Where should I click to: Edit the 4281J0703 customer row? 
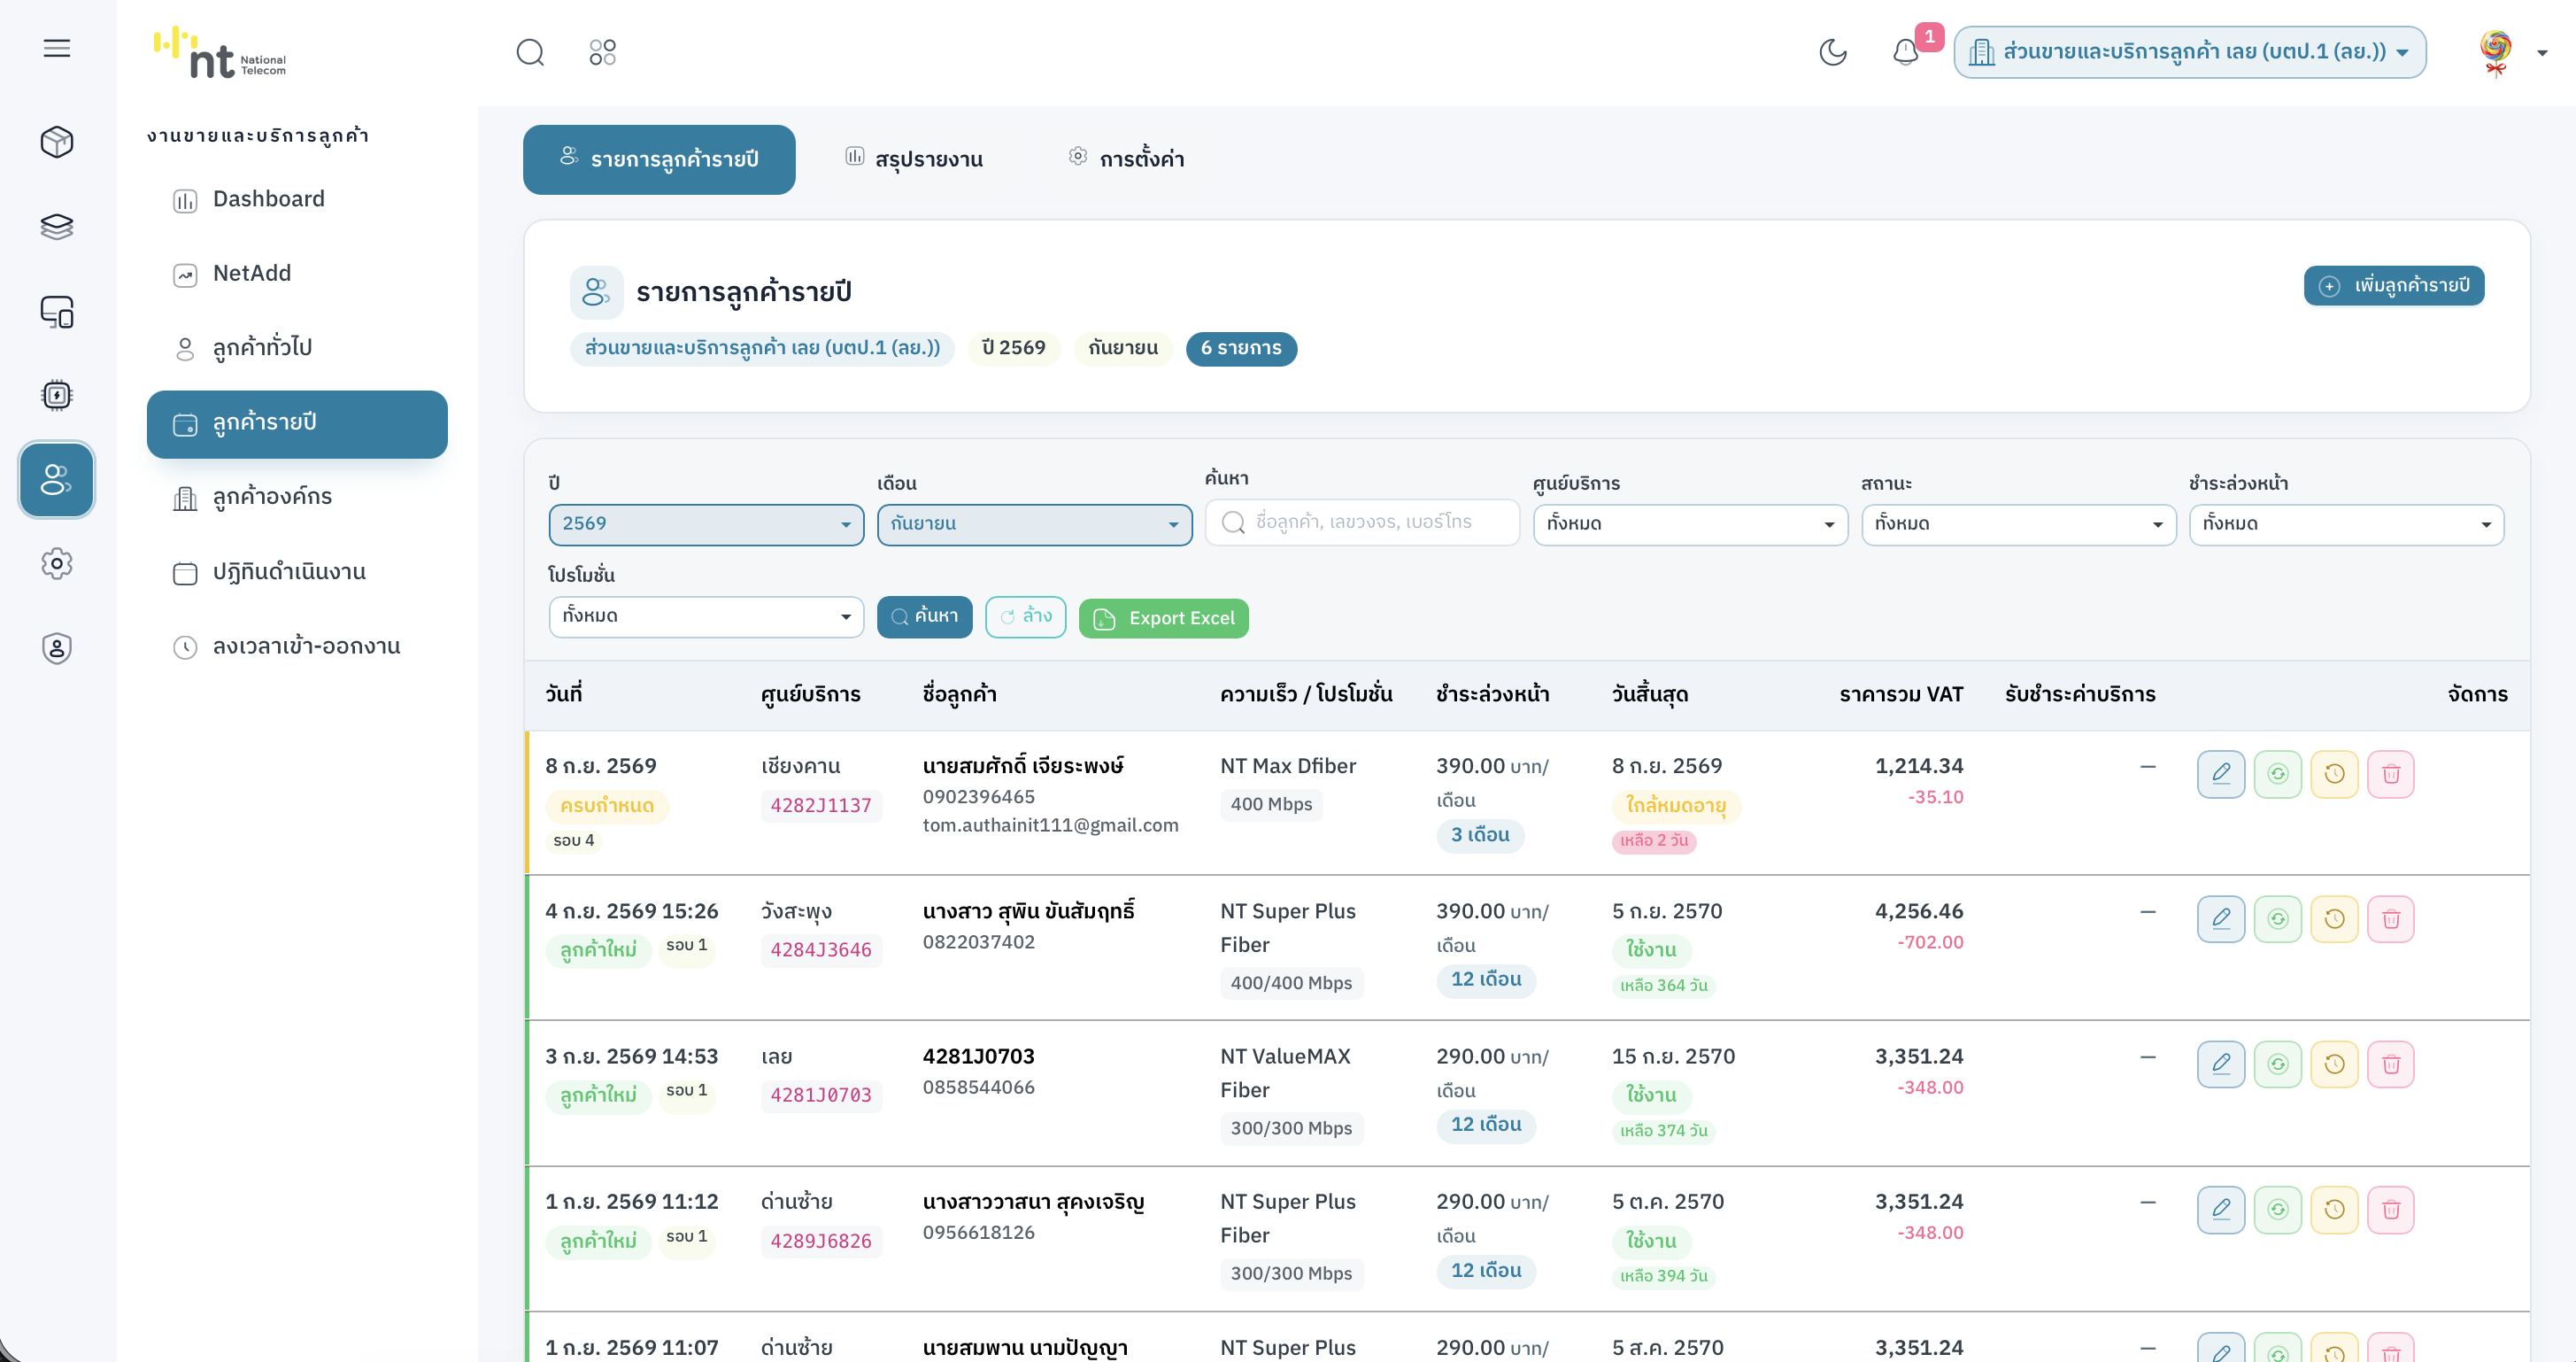pyautogui.click(x=2221, y=1064)
